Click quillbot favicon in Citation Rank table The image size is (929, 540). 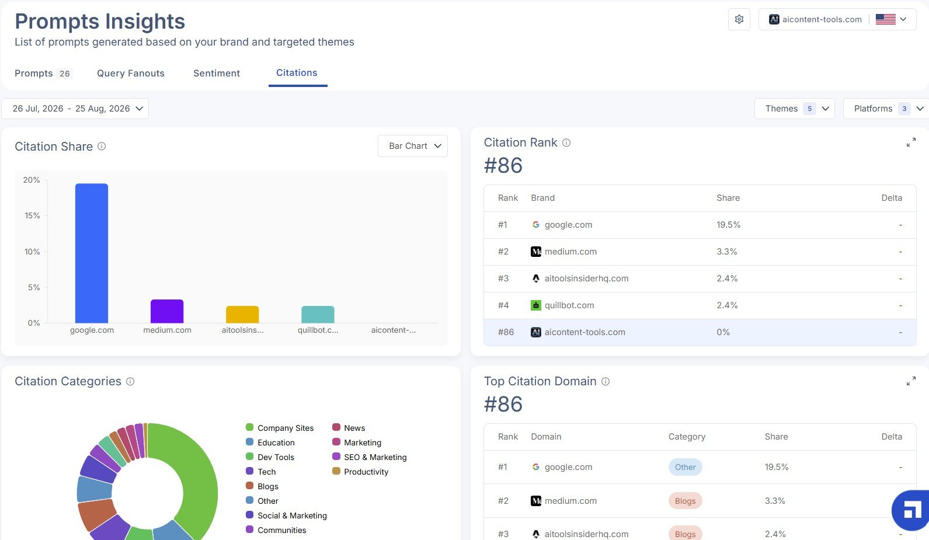[x=536, y=305]
